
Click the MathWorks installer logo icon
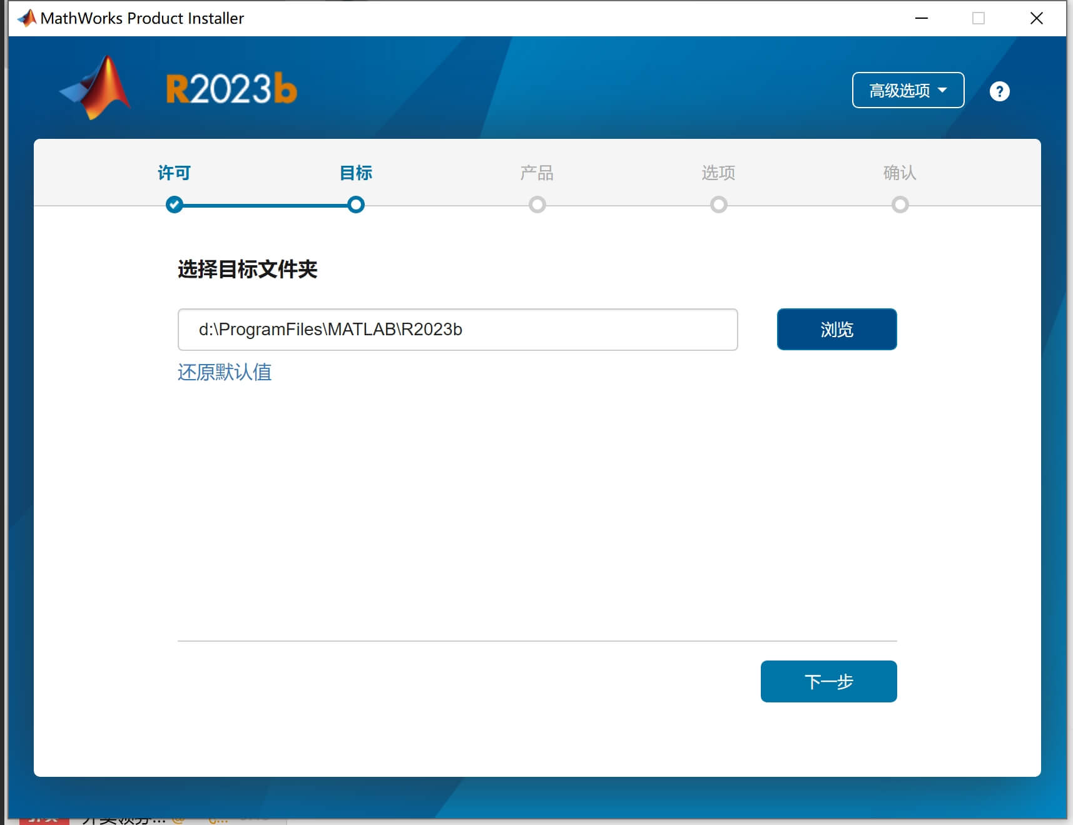(x=25, y=18)
